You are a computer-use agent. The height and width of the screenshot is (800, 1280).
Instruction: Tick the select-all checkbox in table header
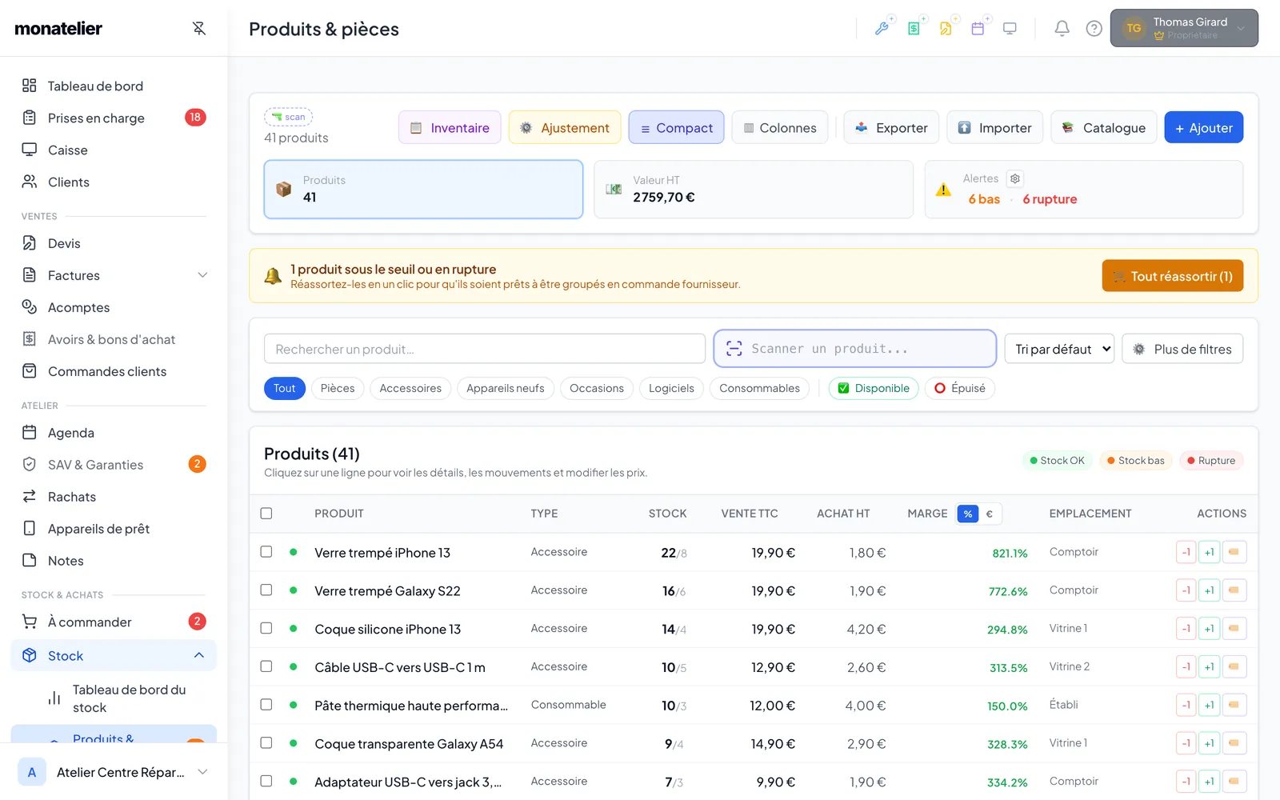coord(266,514)
